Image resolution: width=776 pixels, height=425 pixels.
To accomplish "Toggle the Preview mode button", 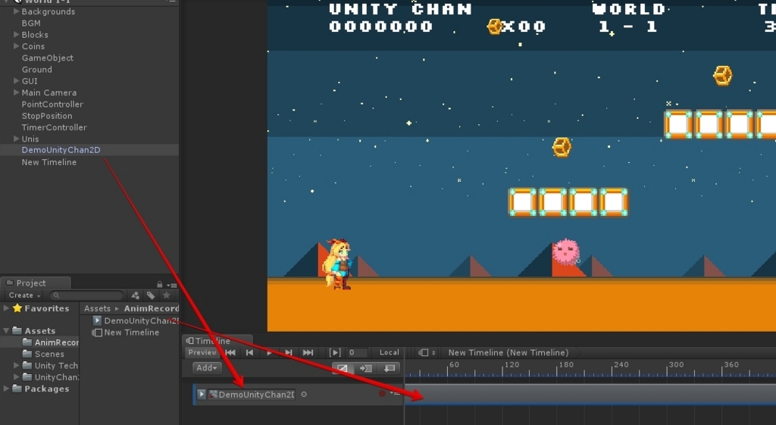I will 202,352.
